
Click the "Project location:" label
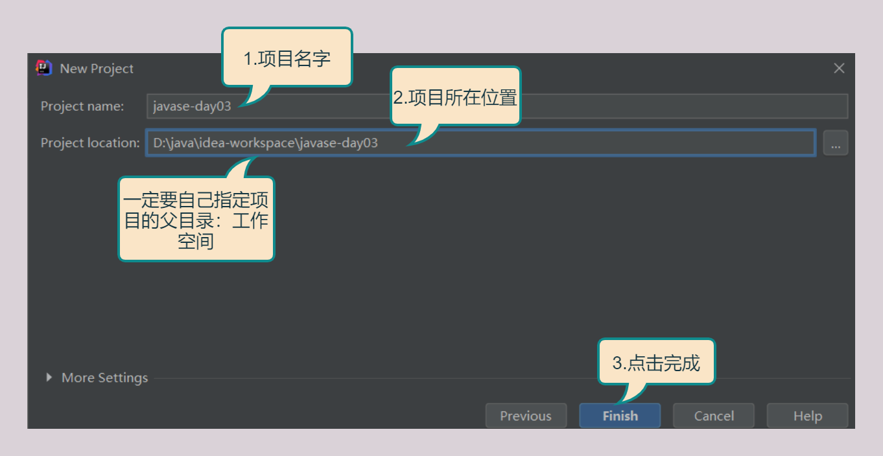[90, 143]
